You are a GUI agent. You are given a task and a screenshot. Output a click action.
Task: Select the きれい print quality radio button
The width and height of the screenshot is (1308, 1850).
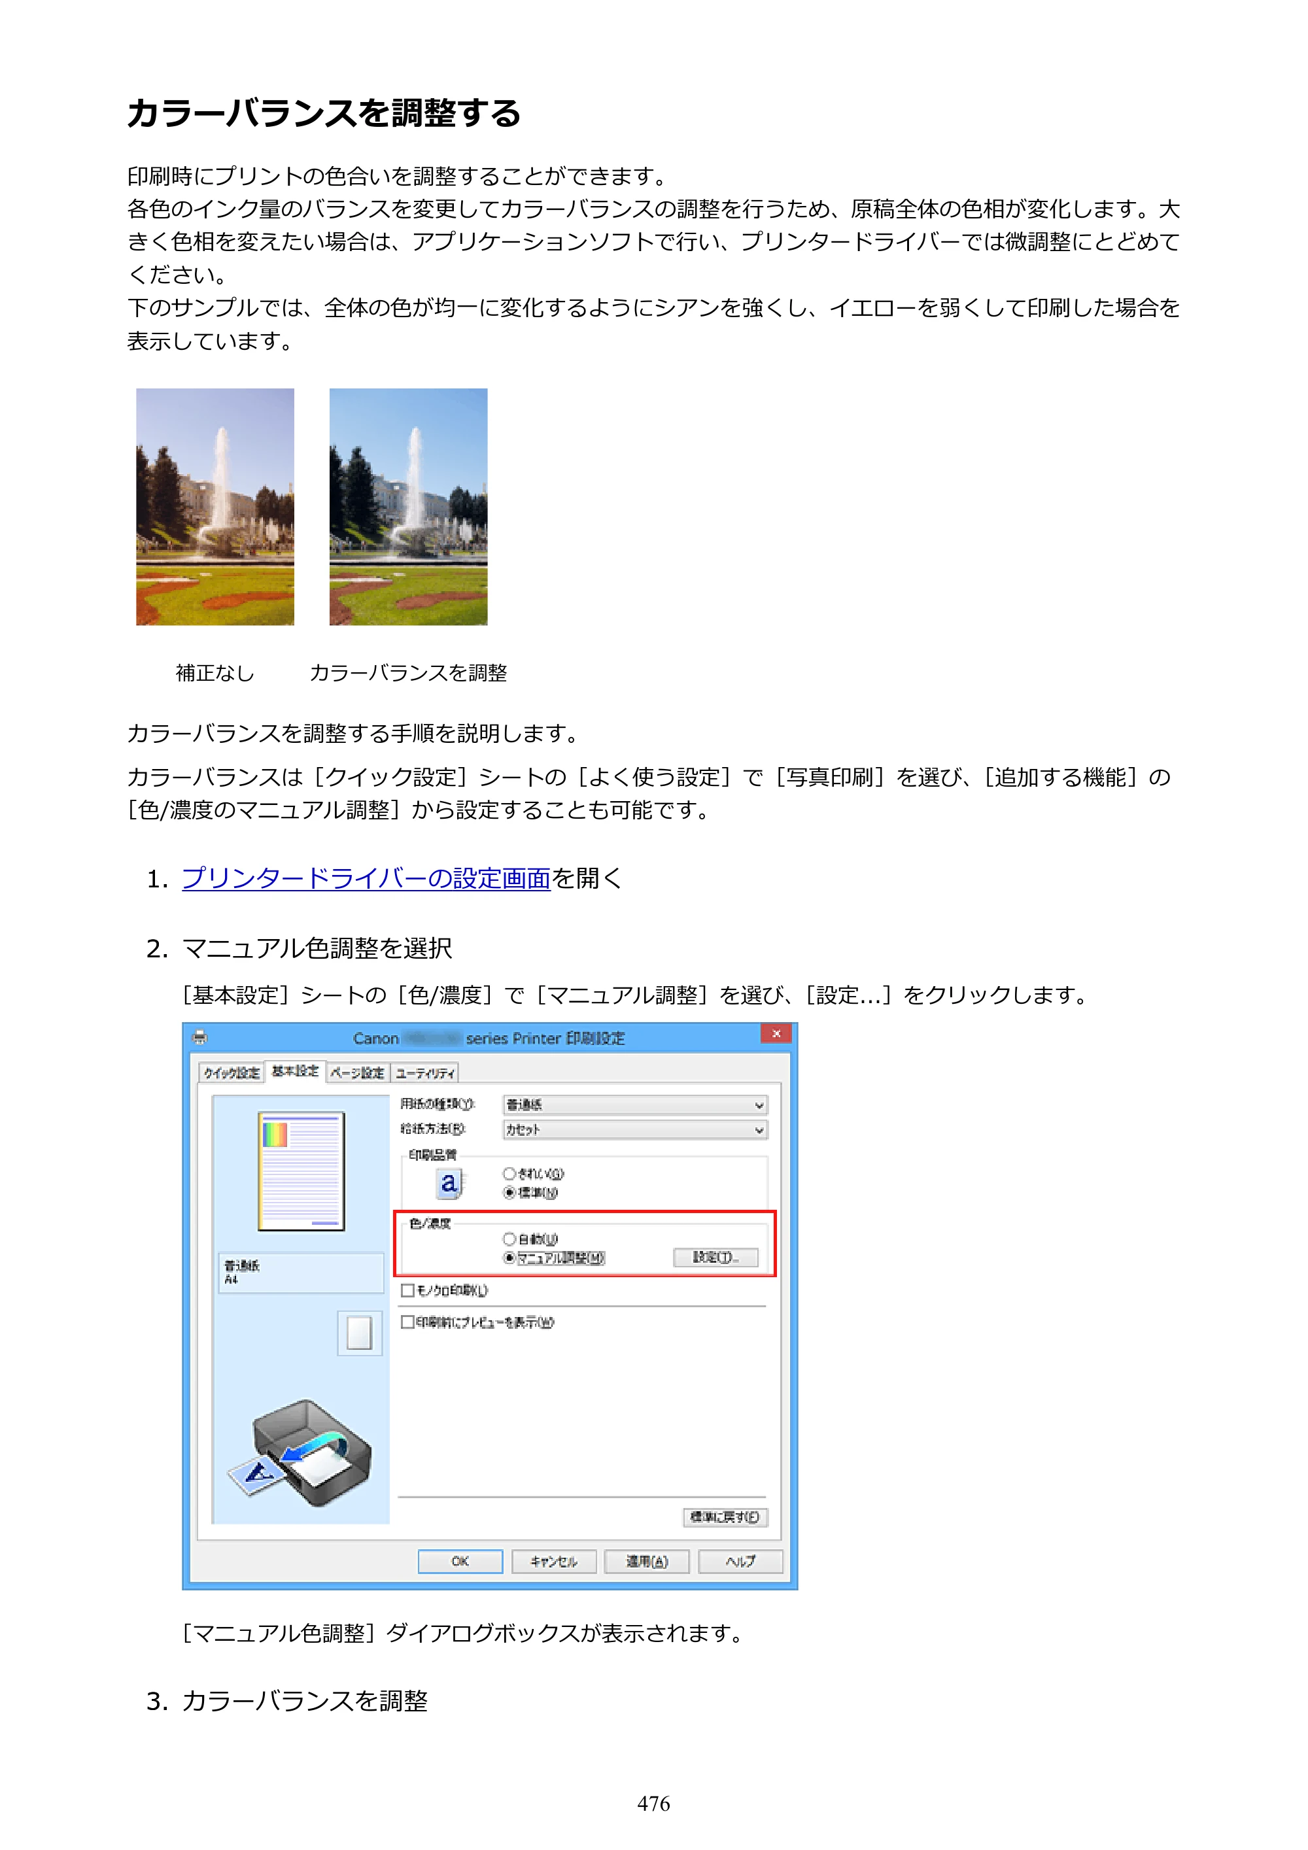click(509, 1173)
